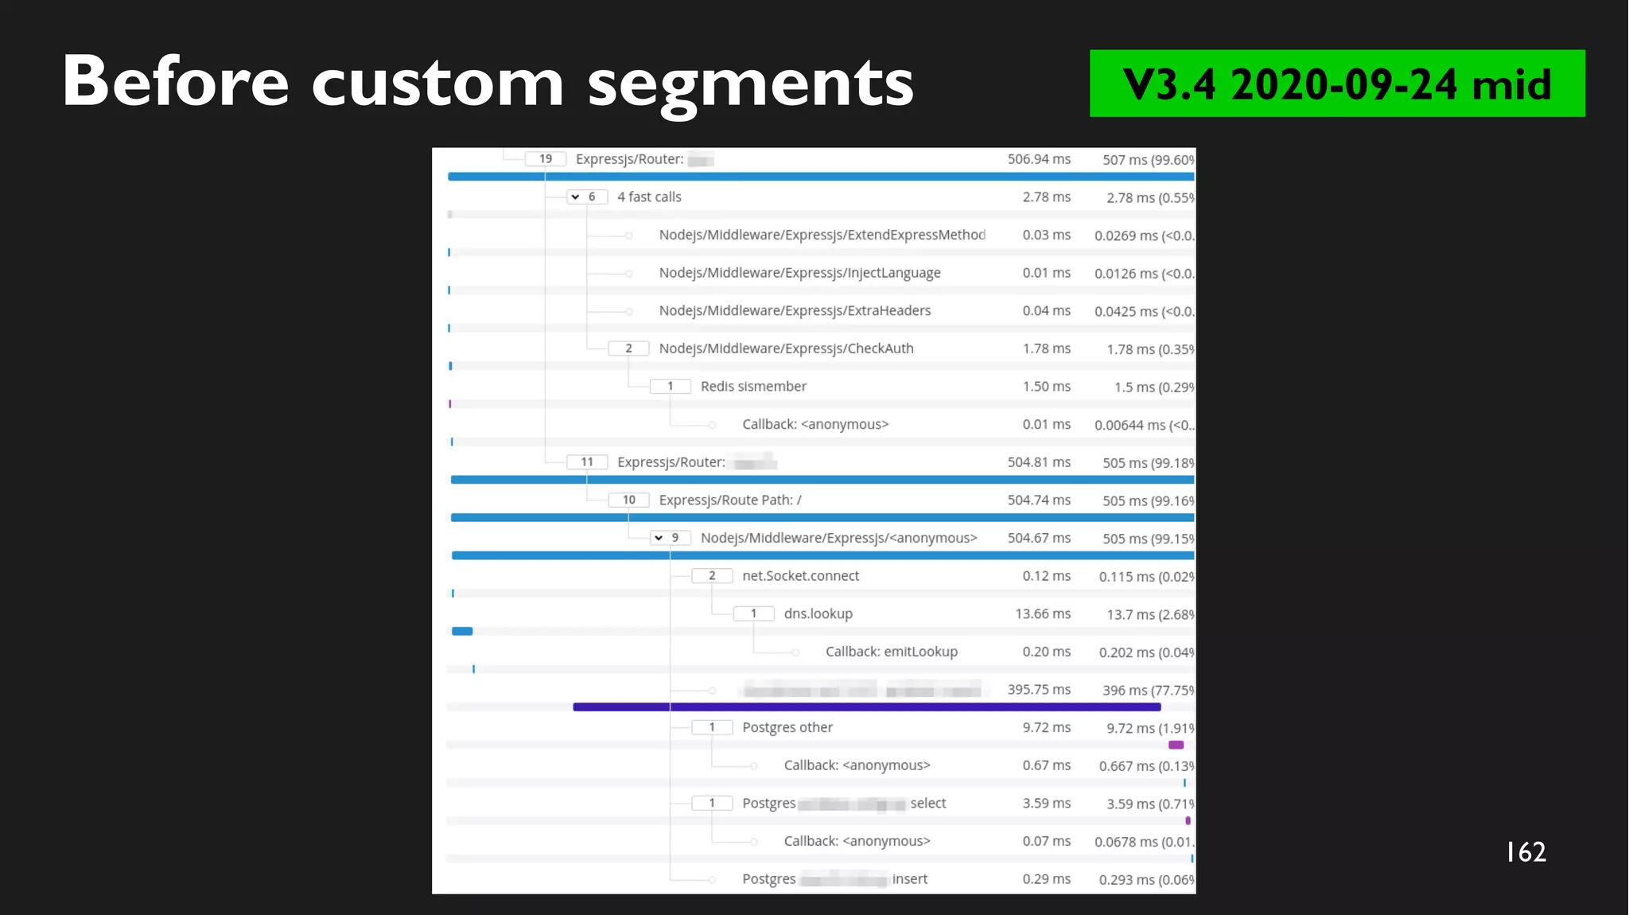
Task: Click the 504.81 ms duration value
Action: coord(1039,462)
